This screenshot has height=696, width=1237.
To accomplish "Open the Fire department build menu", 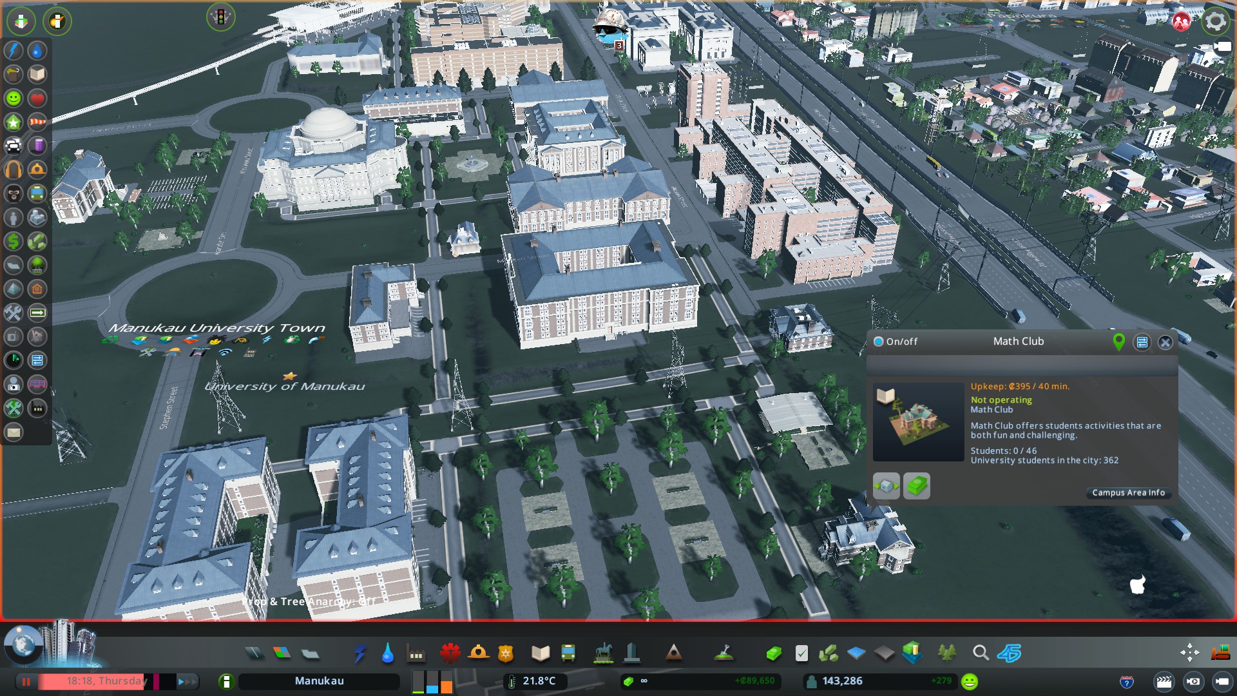I will (x=478, y=653).
